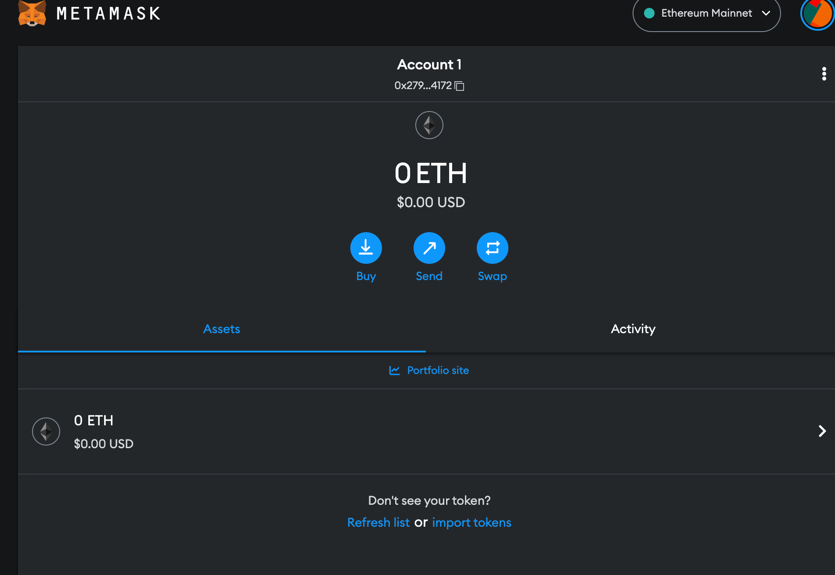Click the round Send arrow icon

coord(429,248)
